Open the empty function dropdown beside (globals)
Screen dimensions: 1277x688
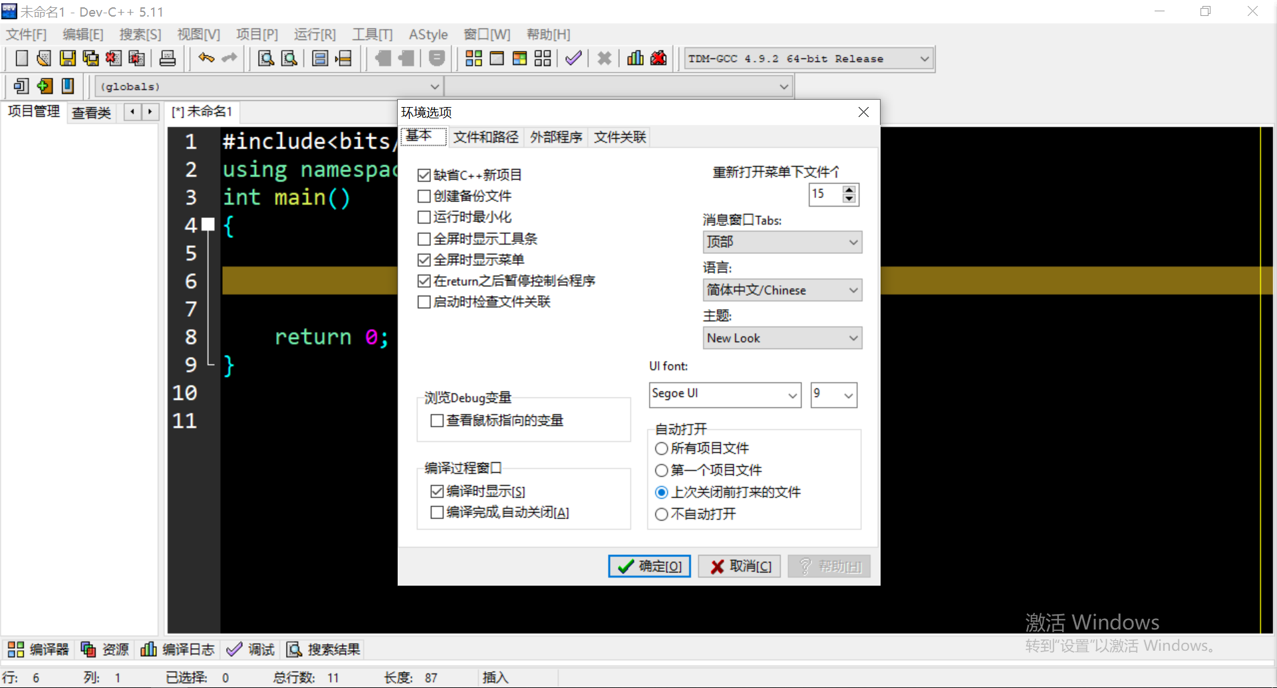click(619, 86)
